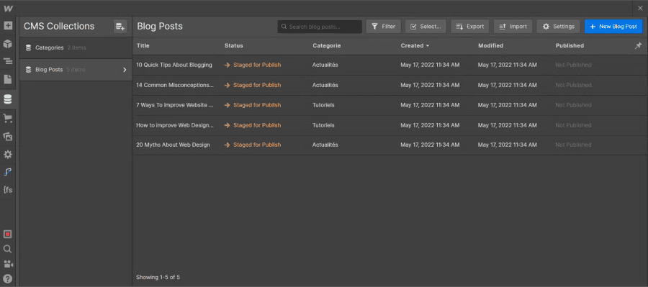Click the Webflow logo icon
Viewport: 648px width, 287px height.
[x=8, y=8]
